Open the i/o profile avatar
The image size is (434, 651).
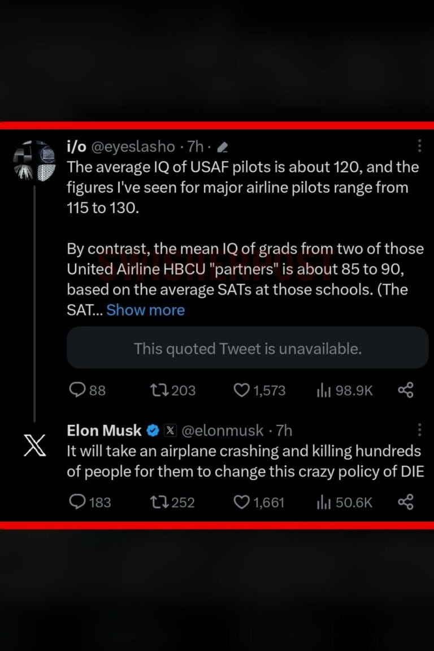click(x=34, y=160)
